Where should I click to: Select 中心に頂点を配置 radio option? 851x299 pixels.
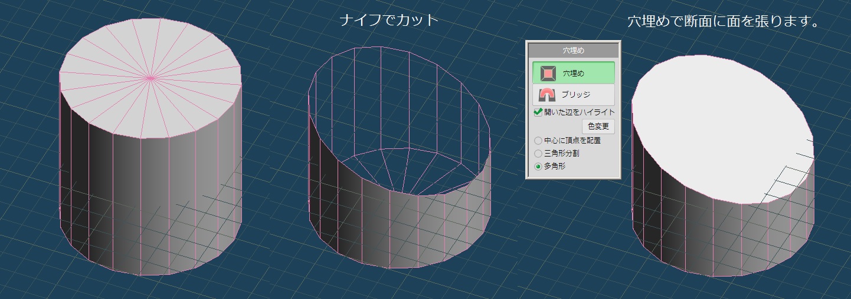(538, 141)
